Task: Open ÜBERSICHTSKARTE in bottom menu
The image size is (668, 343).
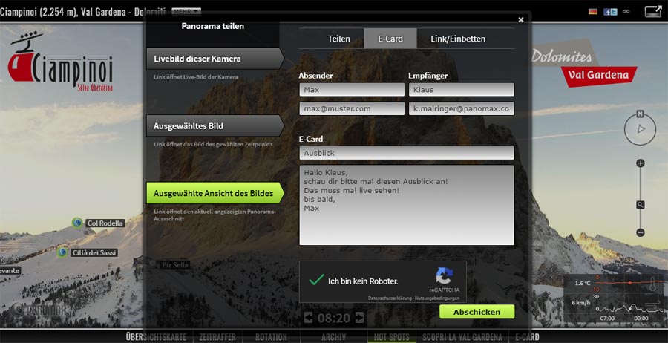Action: point(157,337)
